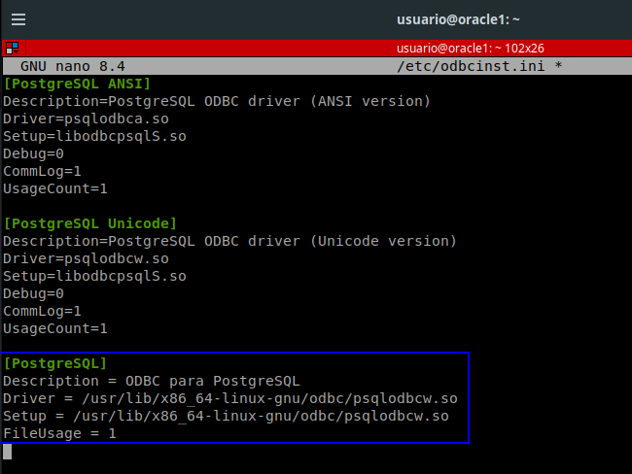Click Setup=libodbcpsqlS.so under PostgreSQL Unicode
632x474 pixels.
coord(94,276)
